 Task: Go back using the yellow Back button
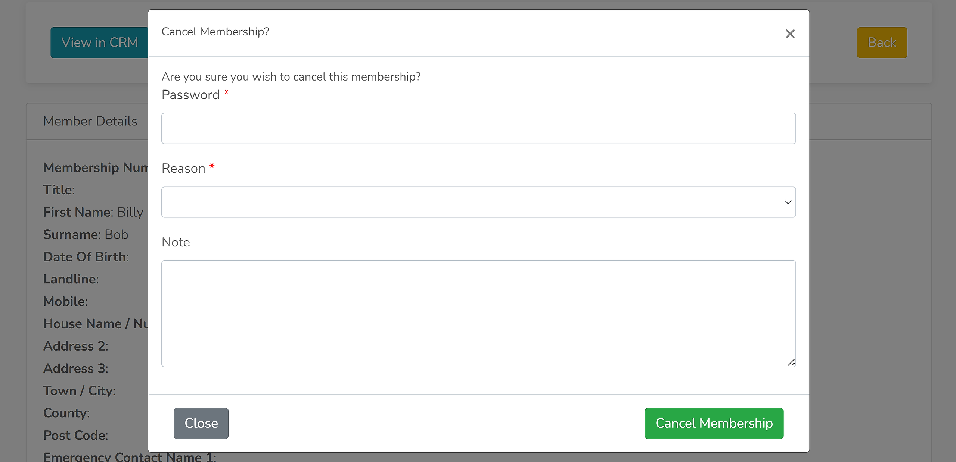coord(882,43)
